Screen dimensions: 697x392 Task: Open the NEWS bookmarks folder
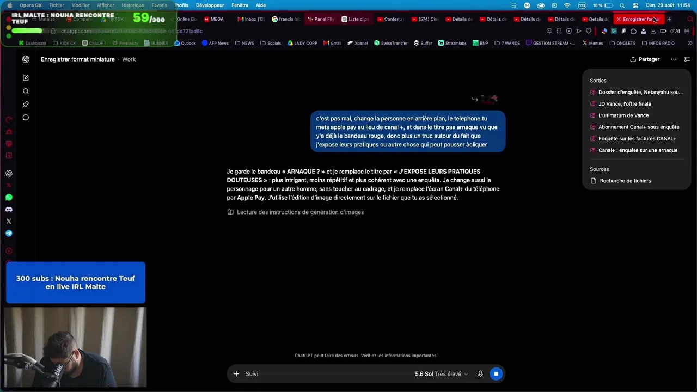244,44
